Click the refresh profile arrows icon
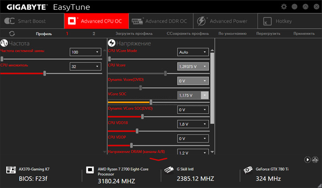The image size is (322, 188). 12,33
